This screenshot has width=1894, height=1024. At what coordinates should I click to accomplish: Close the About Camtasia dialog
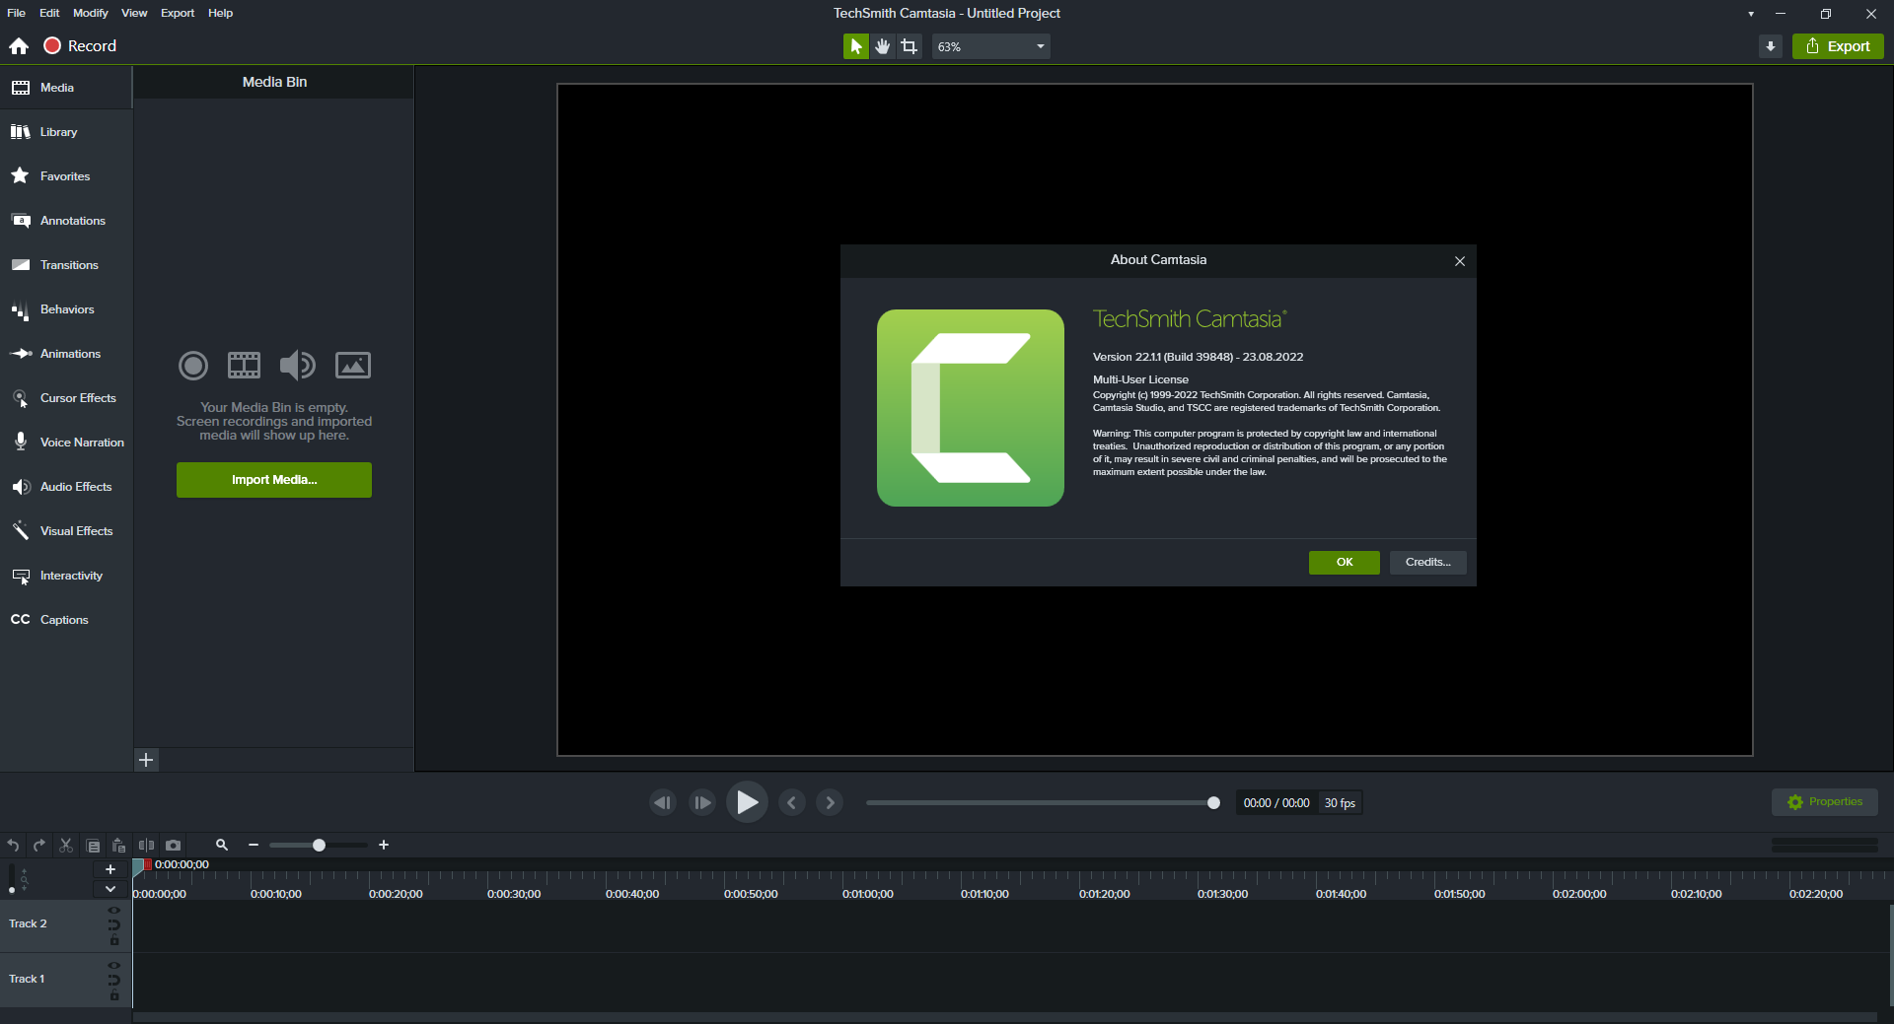(x=1460, y=261)
